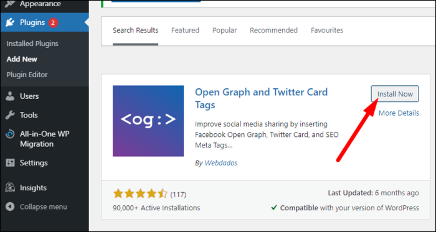Click the Plugins plug icon in sidebar
436x232 pixels.
coord(10,22)
